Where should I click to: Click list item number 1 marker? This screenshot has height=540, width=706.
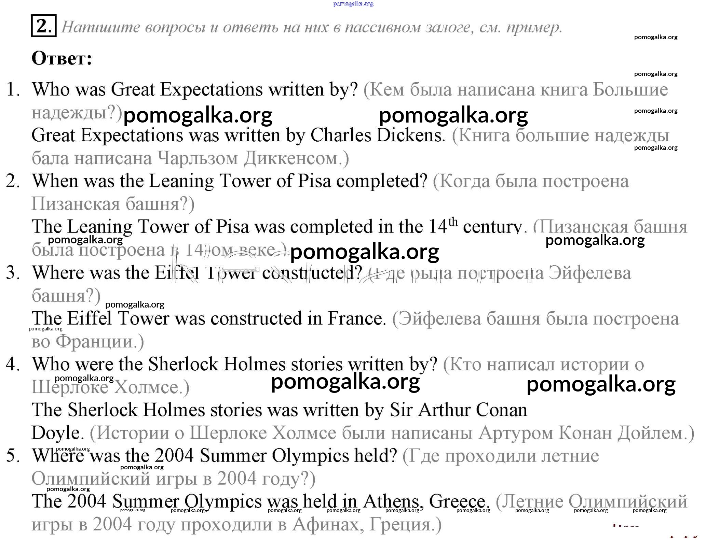click(x=13, y=90)
